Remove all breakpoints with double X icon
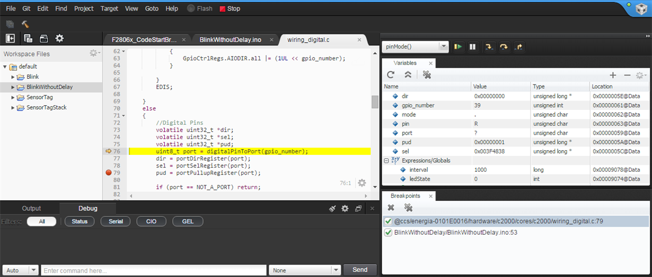This screenshot has height=277, width=652. click(x=408, y=208)
